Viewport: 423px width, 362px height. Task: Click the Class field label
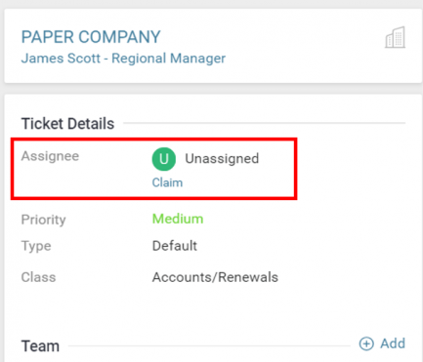(38, 277)
